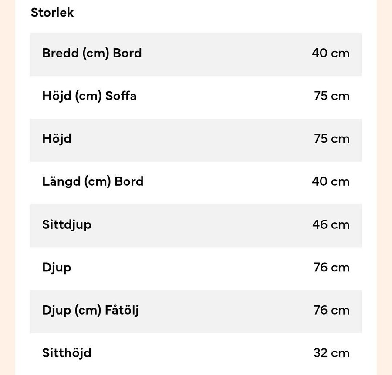Select the 40 cm Bredd Bord value
Image resolution: width=392 pixels, height=375 pixels.
331,53
